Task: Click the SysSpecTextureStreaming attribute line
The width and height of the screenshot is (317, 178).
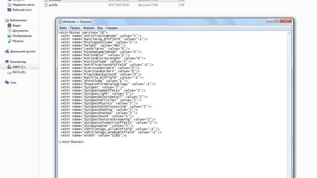Action: [x=108, y=120]
